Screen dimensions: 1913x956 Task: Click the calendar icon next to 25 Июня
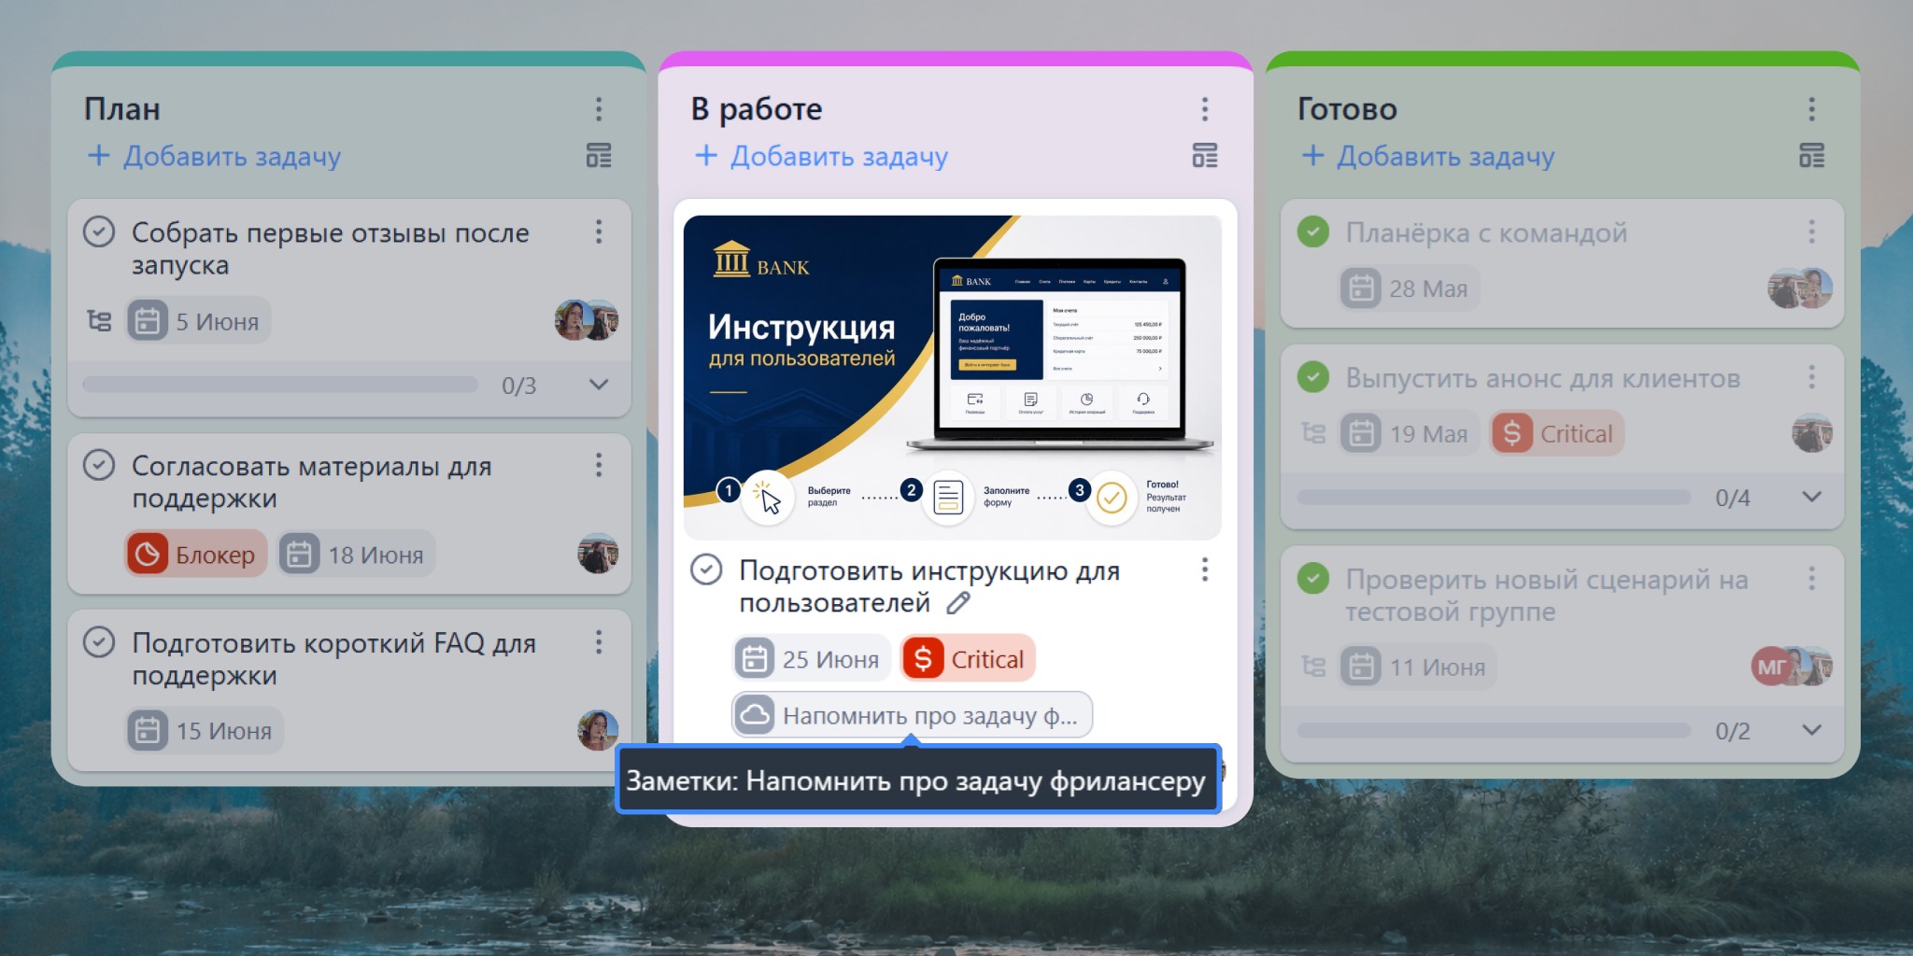754,659
